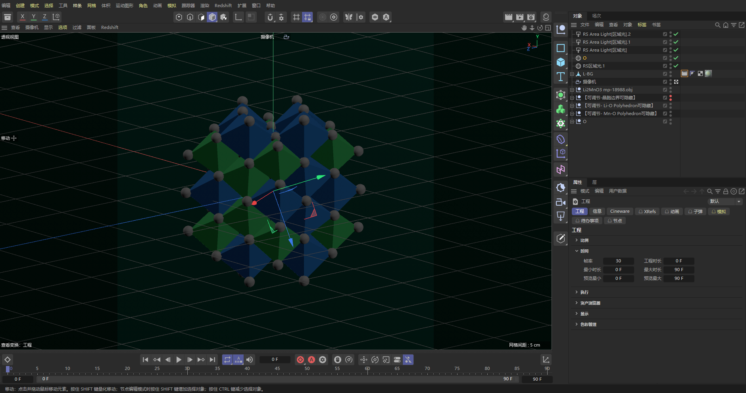Select the 待办事项 tab button
The image size is (746, 393).
coord(587,221)
